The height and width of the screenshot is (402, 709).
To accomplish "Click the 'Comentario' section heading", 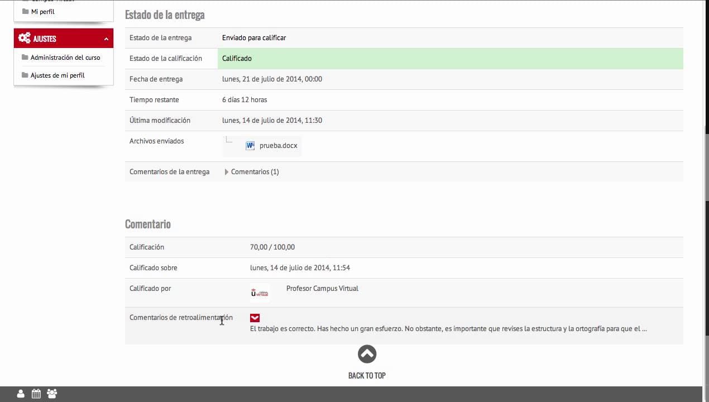I will coord(148,224).
